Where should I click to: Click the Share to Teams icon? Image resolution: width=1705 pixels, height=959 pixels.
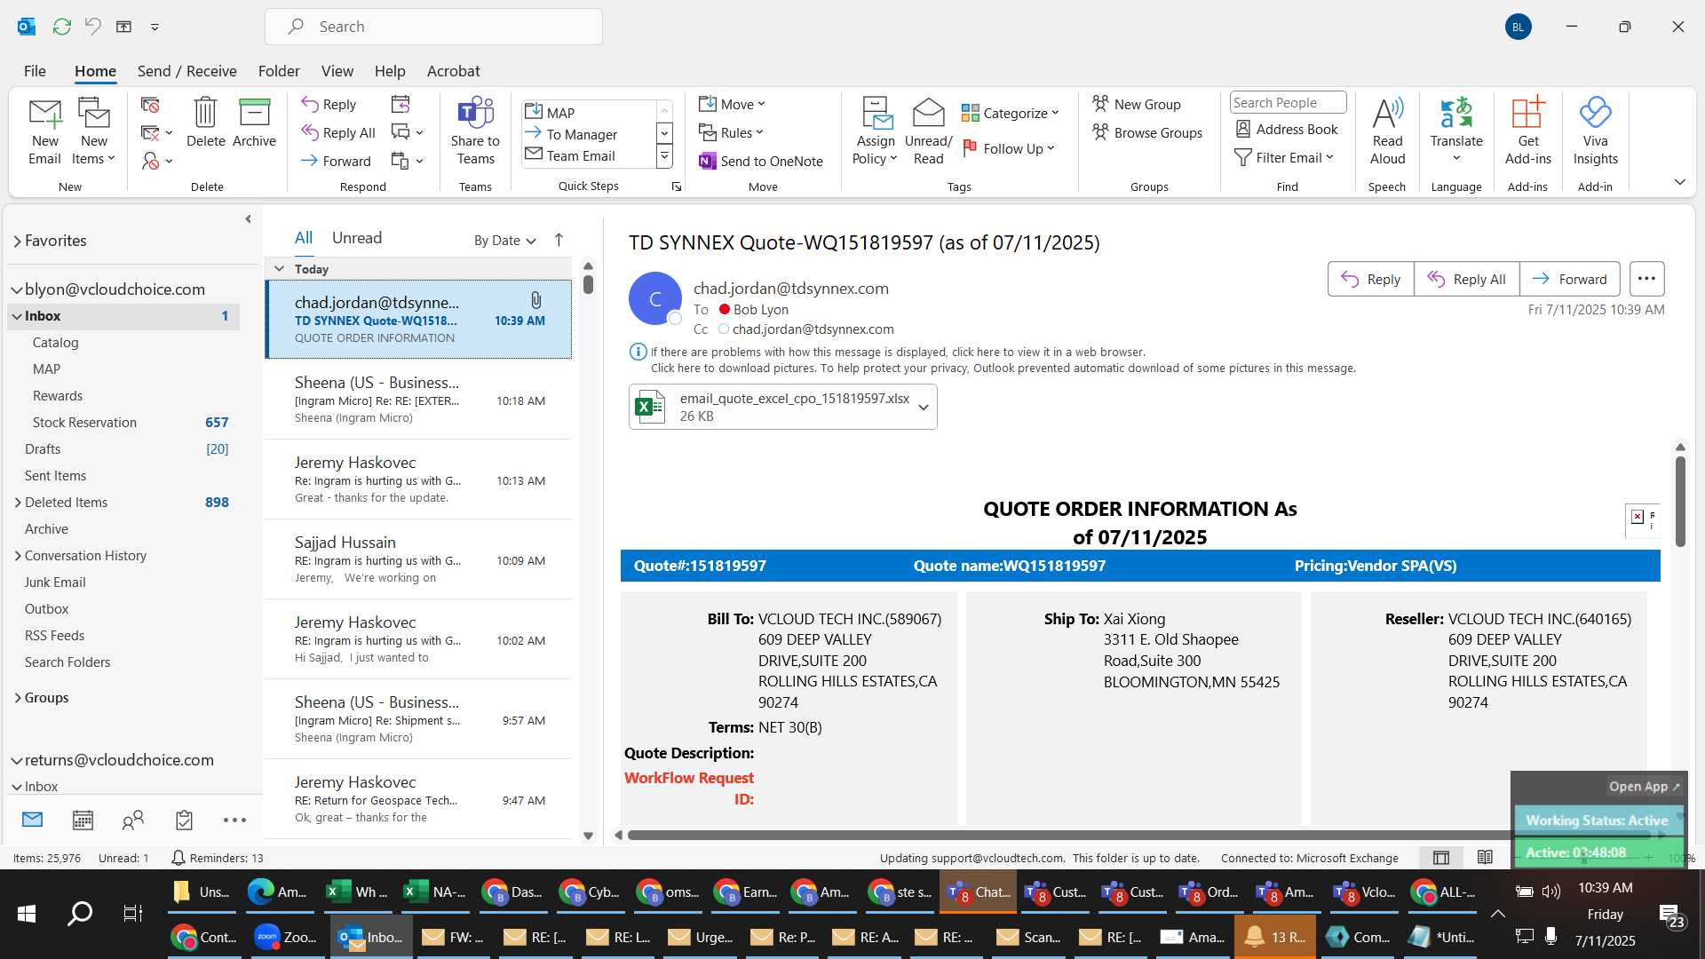tap(475, 131)
